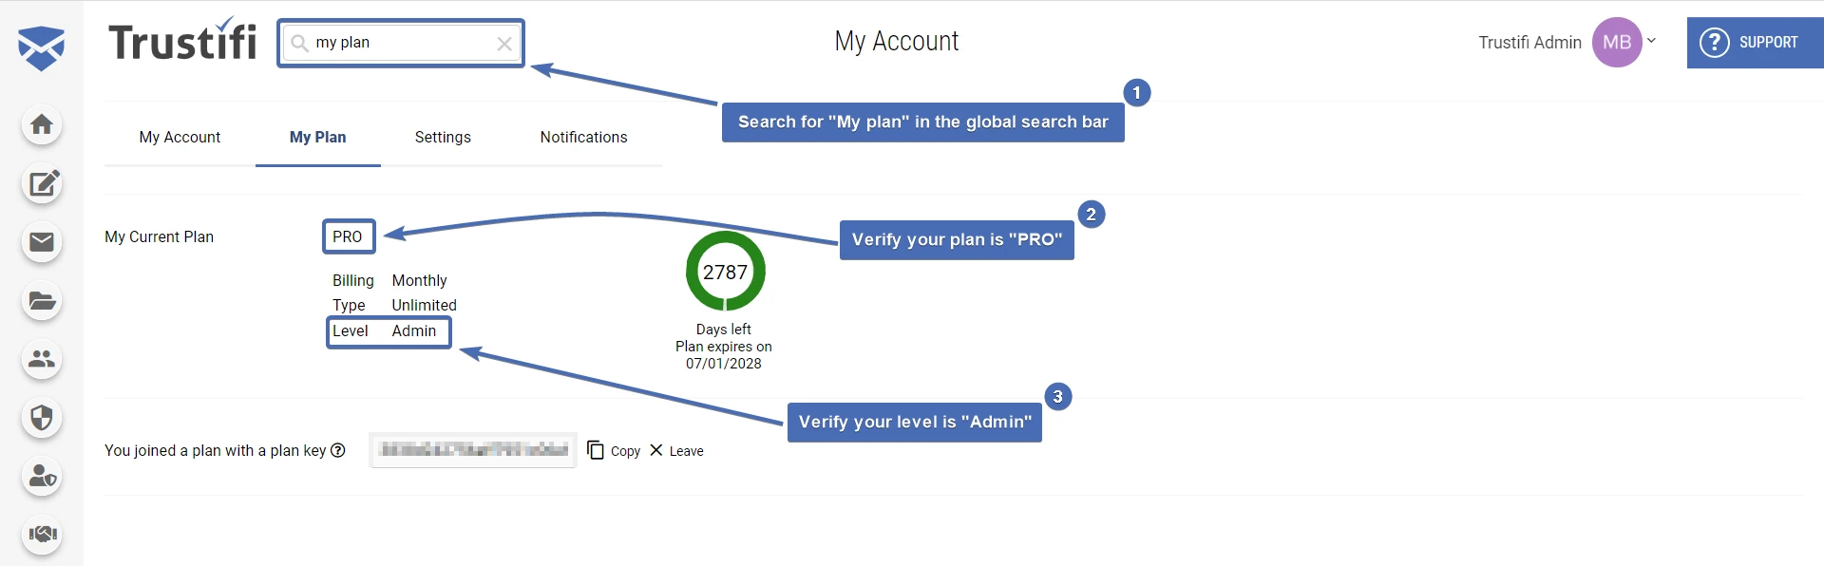Open the Notifications tab

pos(582,137)
